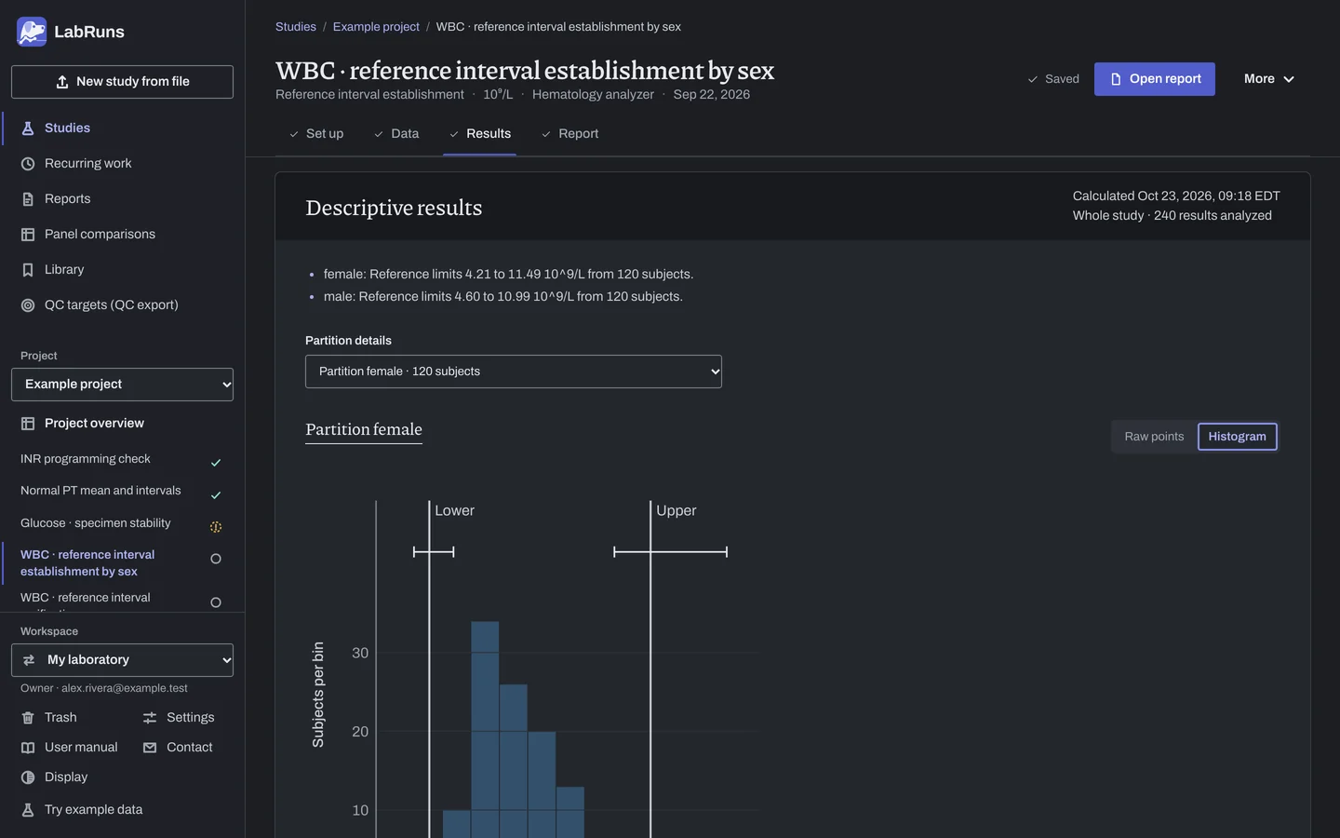The image size is (1340, 838).
Task: Click Whole study 240 results analyzed text
Action: 1172,216
